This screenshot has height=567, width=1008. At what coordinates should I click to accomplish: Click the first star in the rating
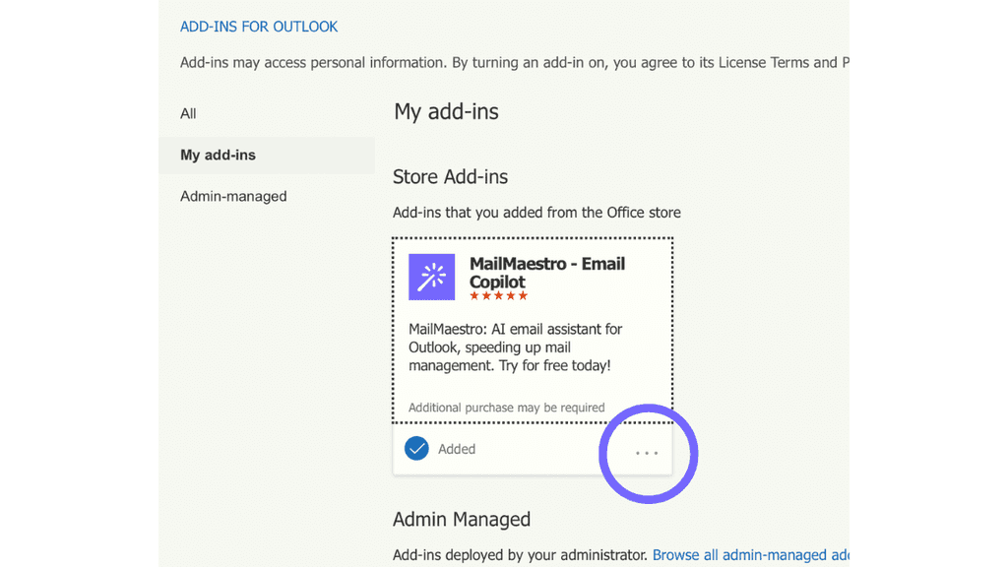tap(473, 295)
